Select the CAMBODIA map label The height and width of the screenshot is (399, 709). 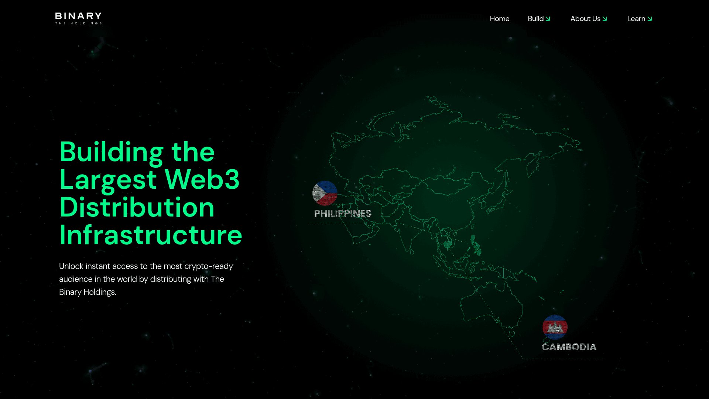tap(569, 347)
